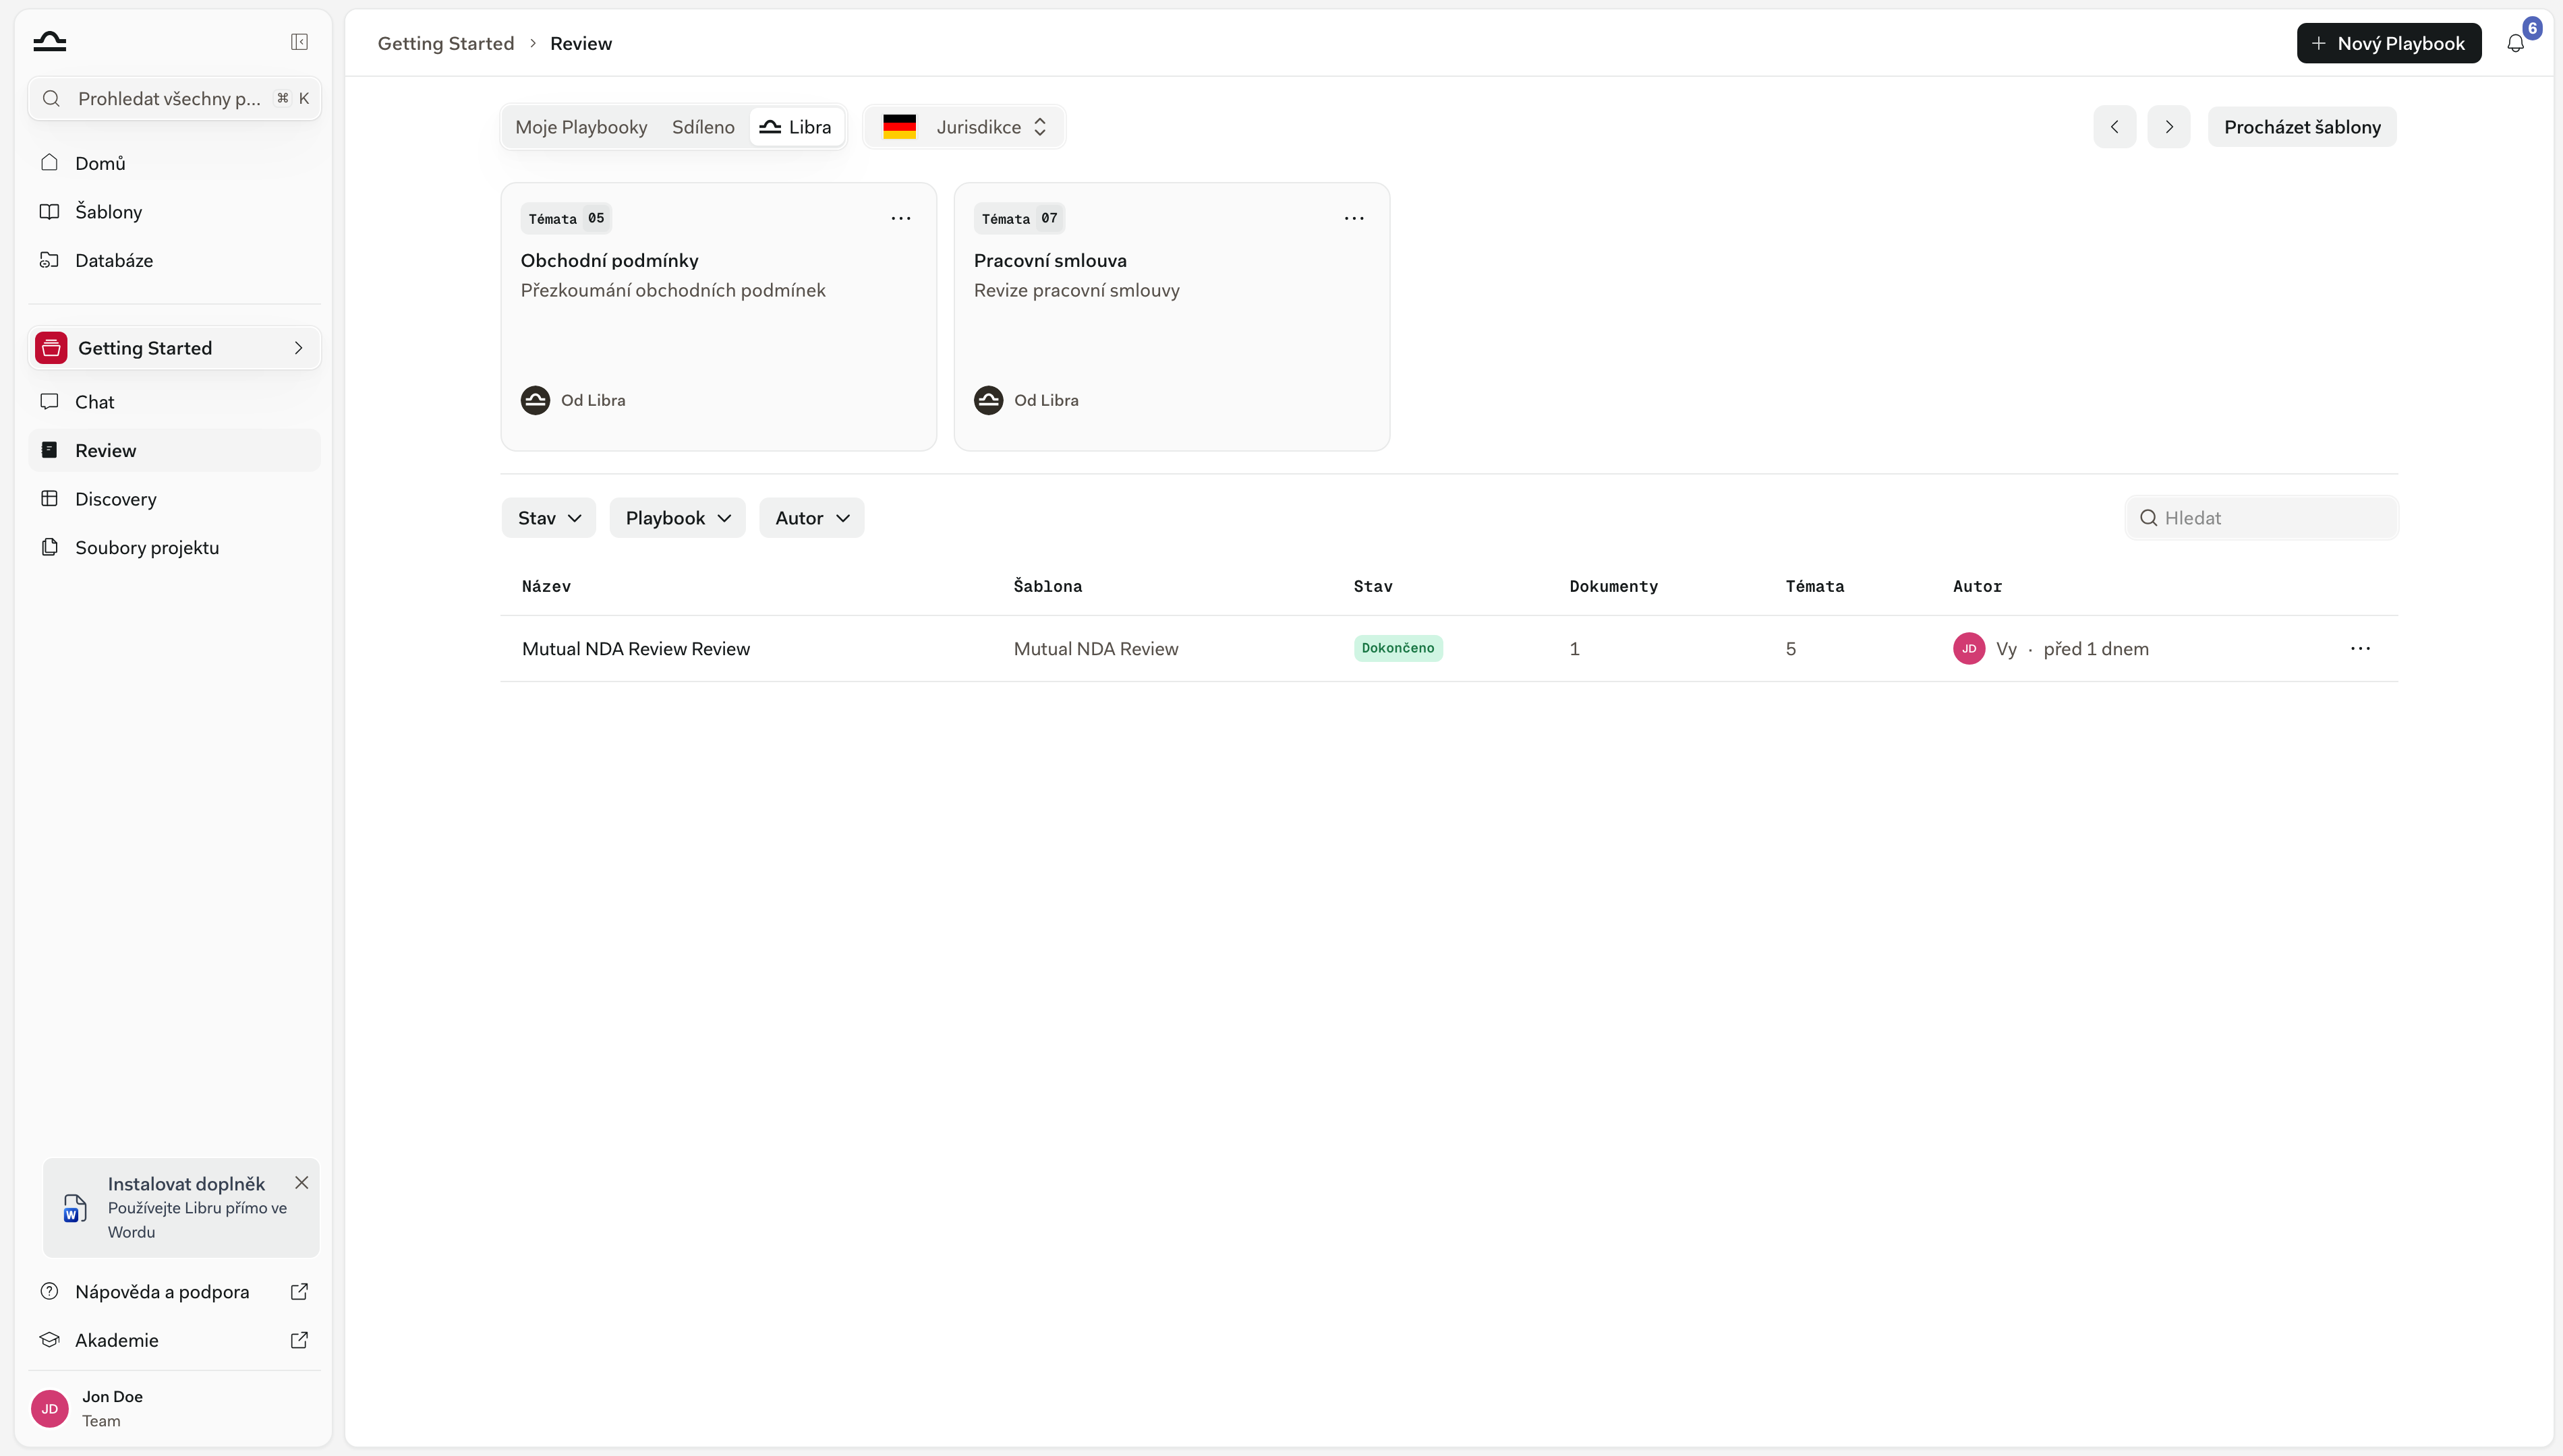Expand the Stav filter dropdown
This screenshot has width=2563, height=1456.
[x=548, y=518]
